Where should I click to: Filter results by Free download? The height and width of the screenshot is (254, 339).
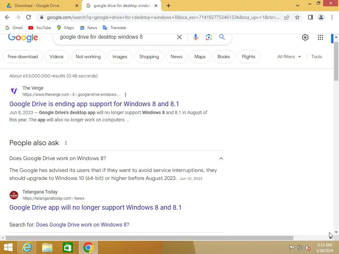tap(23, 57)
